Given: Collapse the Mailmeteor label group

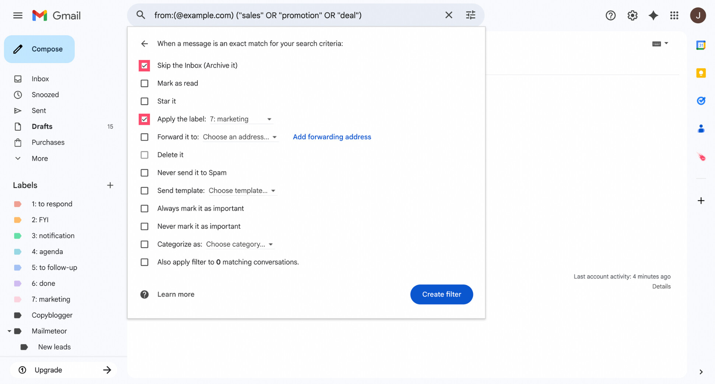Looking at the screenshot, I should click(x=10, y=331).
